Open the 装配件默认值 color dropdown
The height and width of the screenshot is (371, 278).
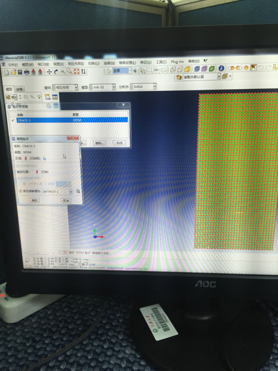[x=202, y=77]
